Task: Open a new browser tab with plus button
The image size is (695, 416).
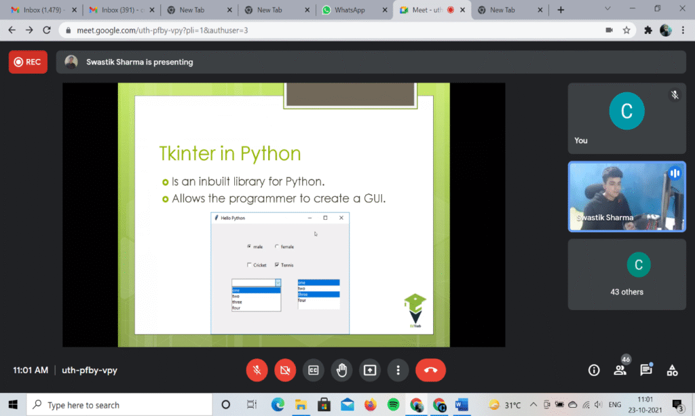Action: tap(561, 10)
